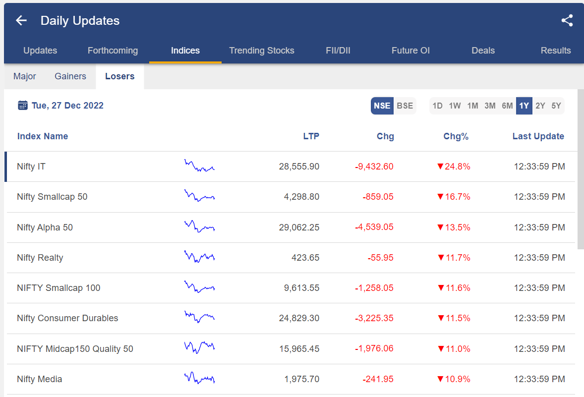Sort by LTP column header

point(311,136)
